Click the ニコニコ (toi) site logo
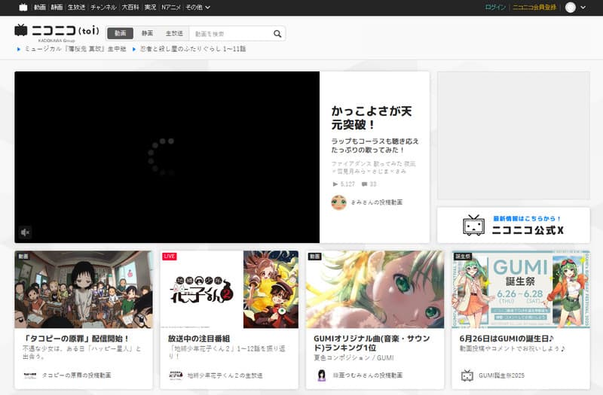This screenshot has width=603, height=395. point(57,31)
